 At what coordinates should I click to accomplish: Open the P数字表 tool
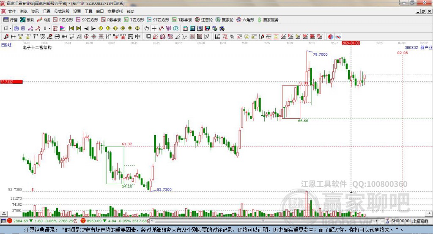click(x=111, y=19)
